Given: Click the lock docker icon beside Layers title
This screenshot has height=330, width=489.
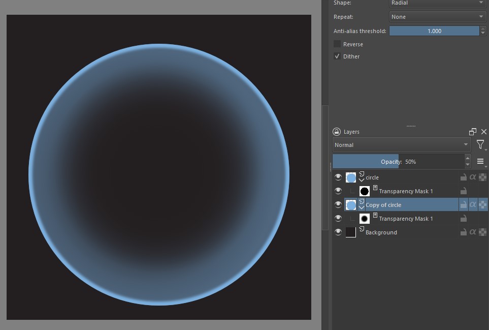Looking at the screenshot, I should [337, 132].
